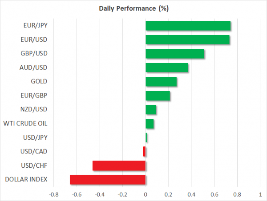Select the AUD/USD performance bar

166,68
